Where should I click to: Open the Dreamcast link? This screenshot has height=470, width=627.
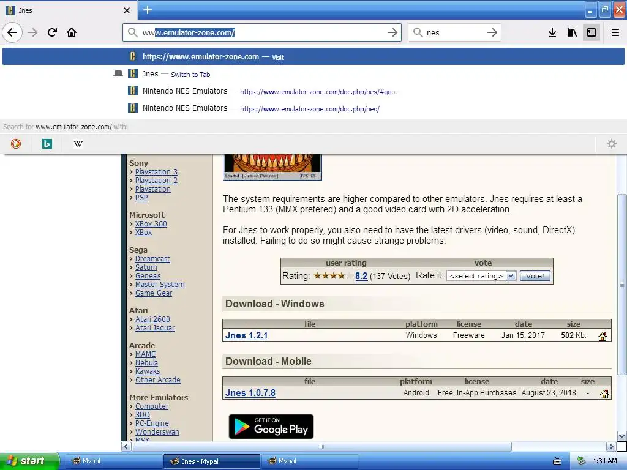coord(152,259)
